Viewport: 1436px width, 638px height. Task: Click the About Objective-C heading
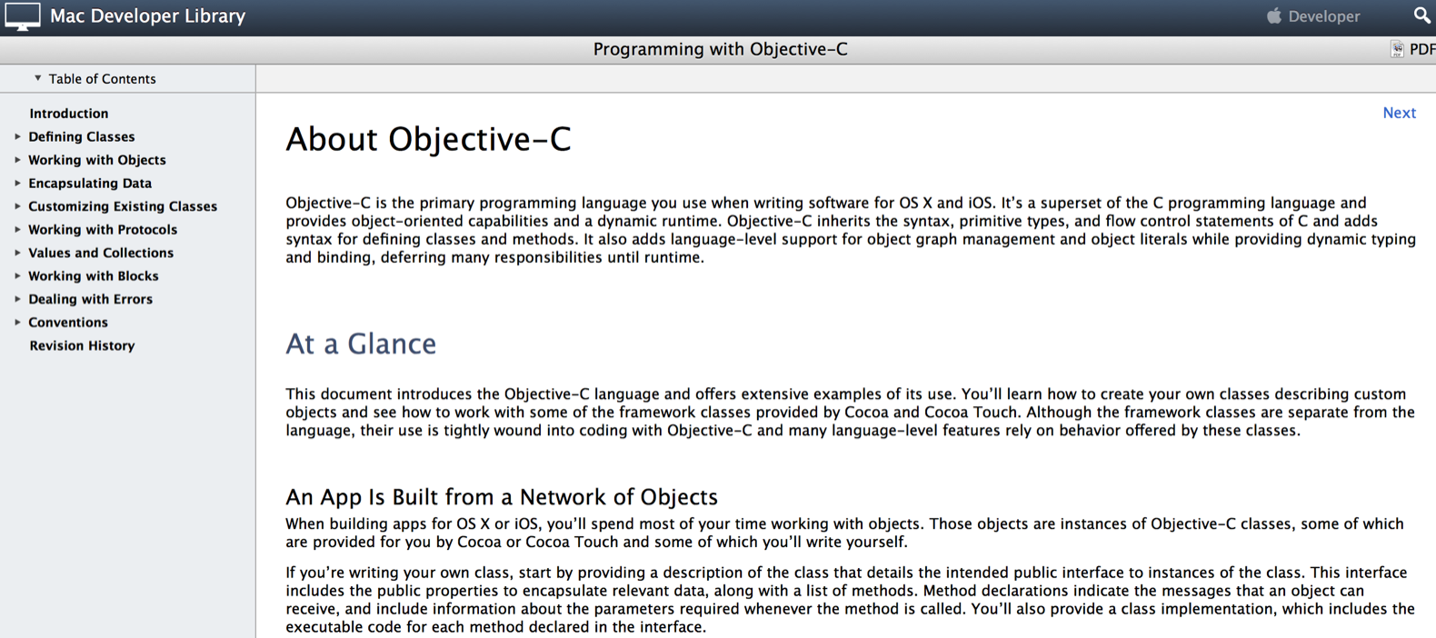pos(428,139)
